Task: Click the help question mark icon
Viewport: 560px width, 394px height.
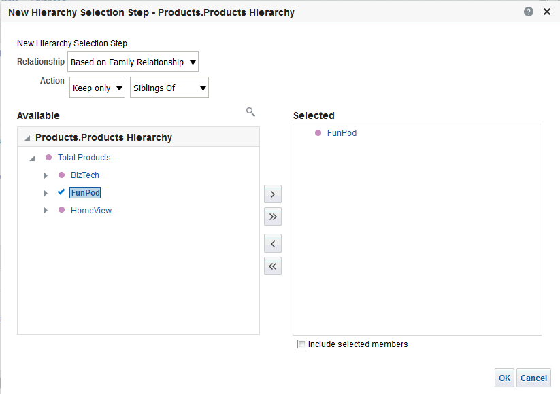Action: click(529, 12)
